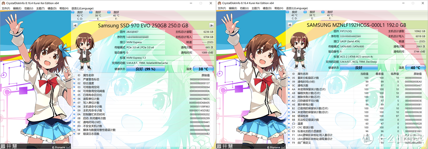
Task: Click blue status orb for F: in left window
Action: click(x=109, y=12)
